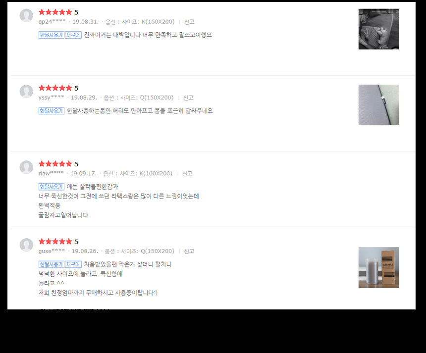Report guse**** review via 신고 link
This screenshot has height=353, width=426.
click(189, 251)
